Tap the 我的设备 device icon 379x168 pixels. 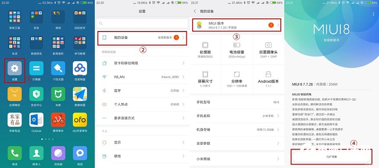click(104, 38)
